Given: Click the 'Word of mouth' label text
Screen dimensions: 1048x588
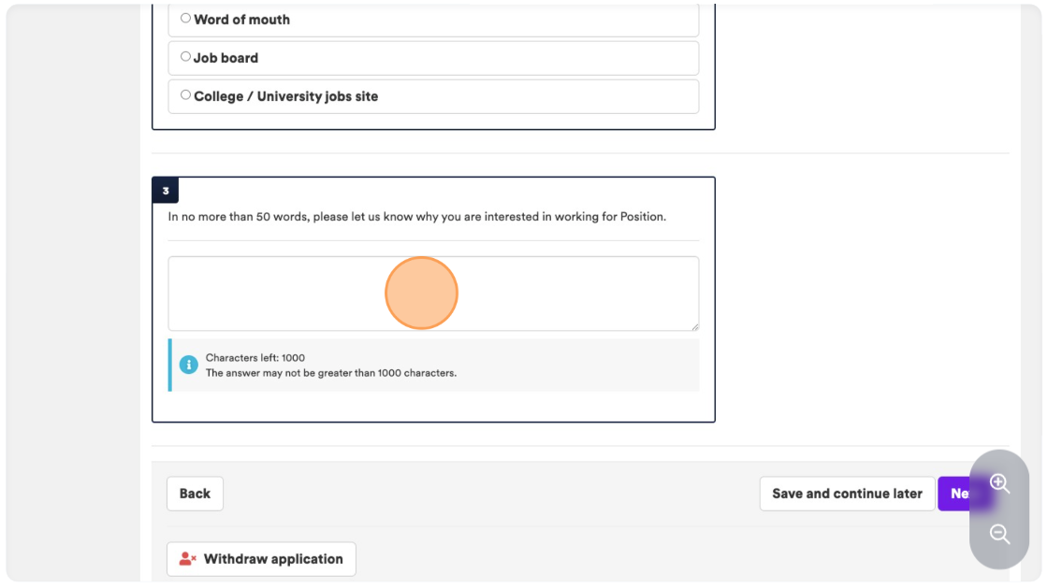Looking at the screenshot, I should click(242, 20).
